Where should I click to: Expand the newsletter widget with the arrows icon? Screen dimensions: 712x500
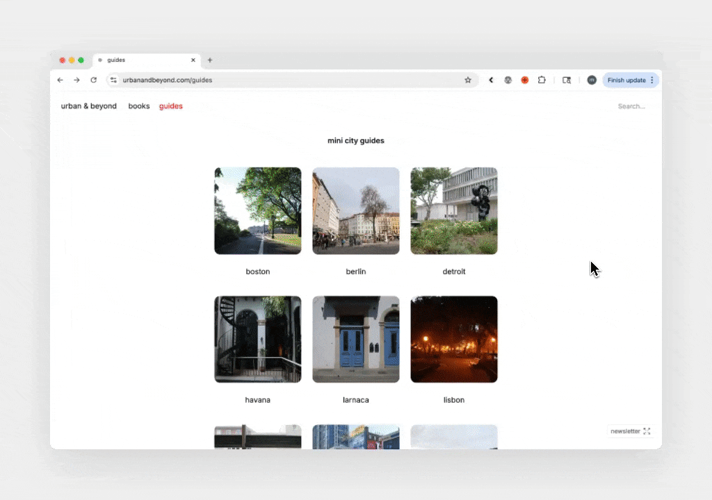647,431
